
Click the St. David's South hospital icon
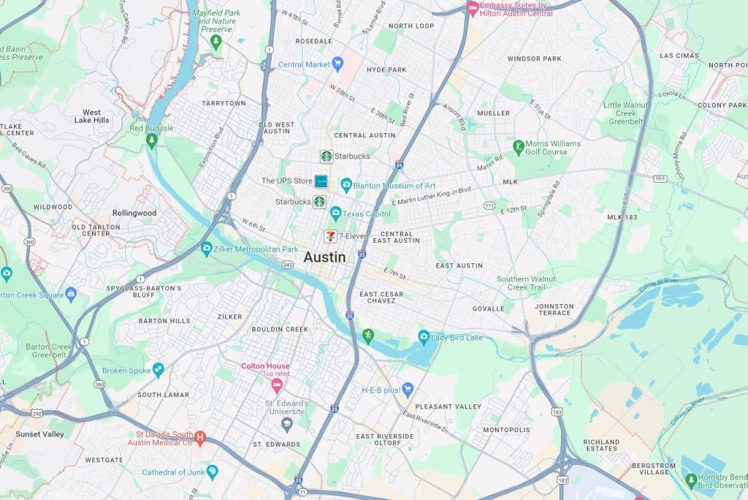pyautogui.click(x=200, y=437)
